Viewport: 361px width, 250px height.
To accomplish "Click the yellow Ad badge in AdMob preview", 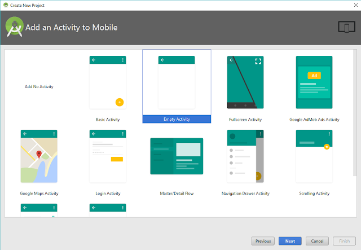I will tap(314, 76).
